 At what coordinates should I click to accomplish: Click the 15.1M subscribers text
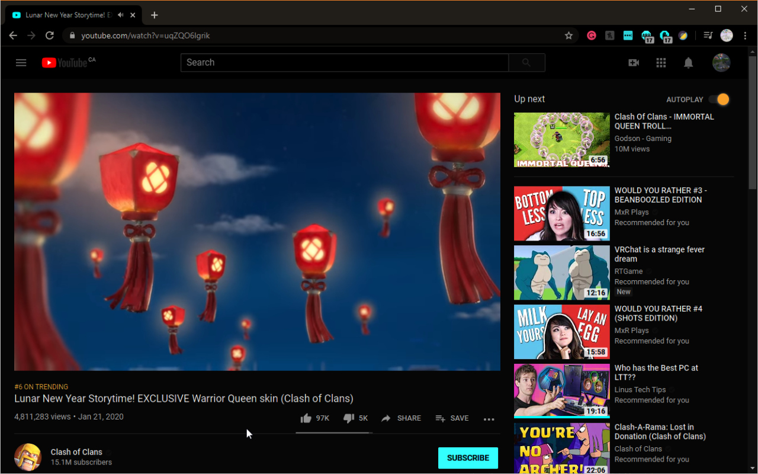point(81,462)
